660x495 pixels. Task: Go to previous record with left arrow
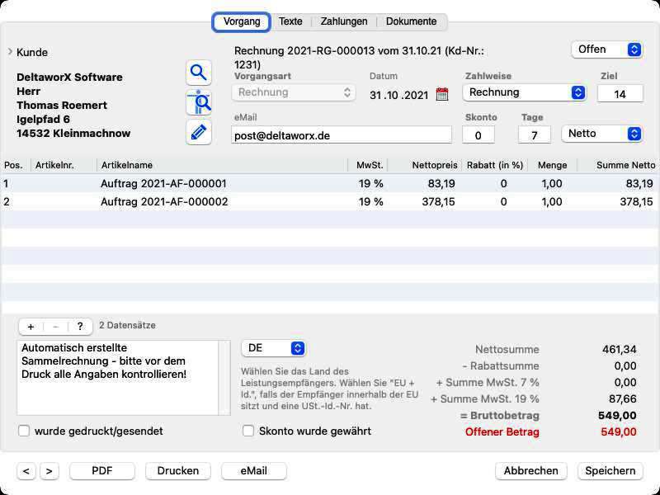point(26,471)
